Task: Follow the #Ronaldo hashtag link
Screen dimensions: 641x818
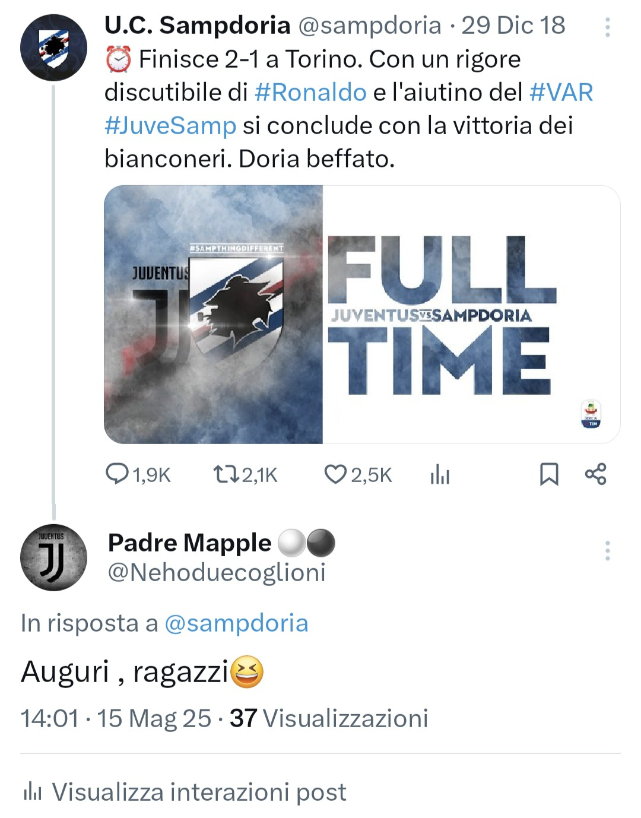Action: (310, 92)
